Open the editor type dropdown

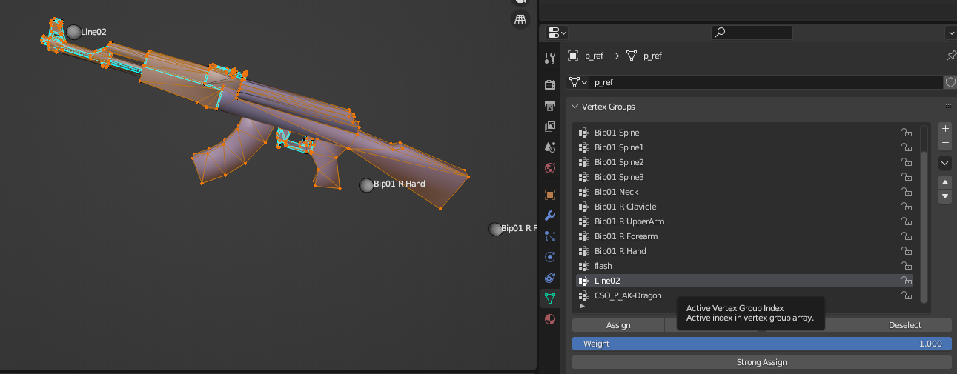point(557,33)
